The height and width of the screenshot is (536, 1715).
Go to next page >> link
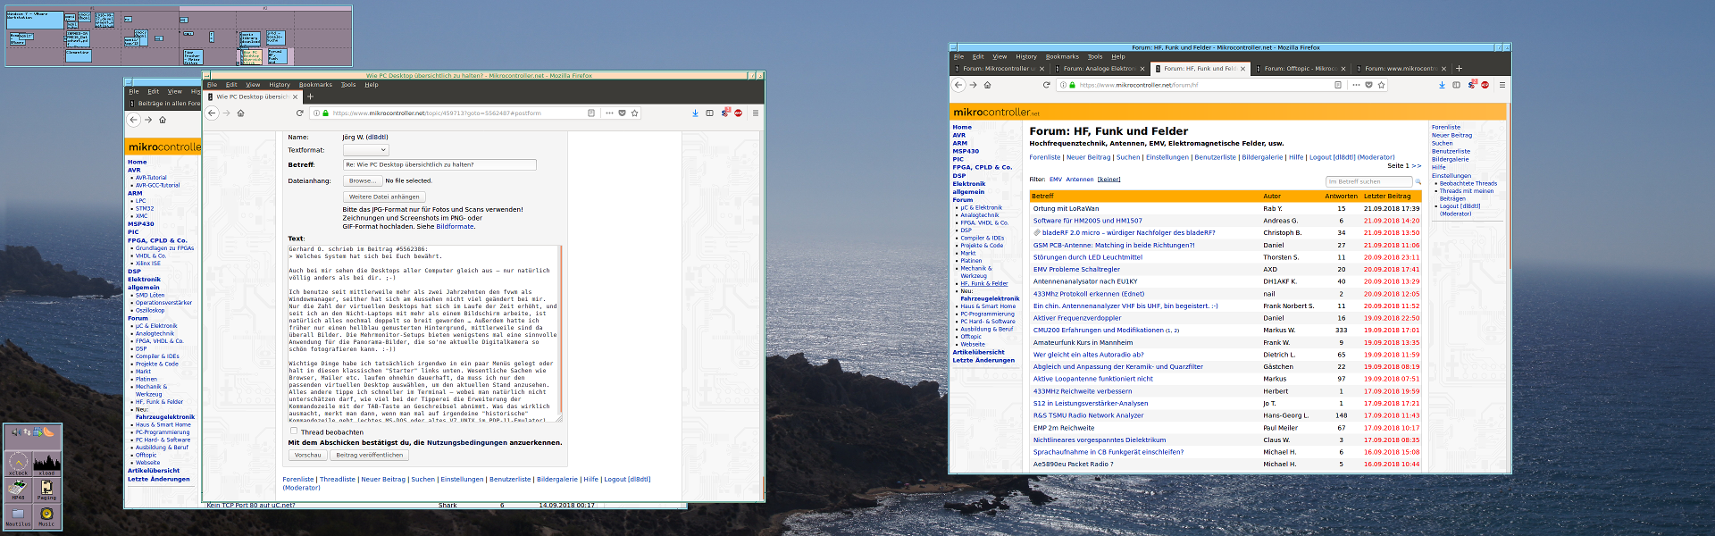click(x=1416, y=166)
